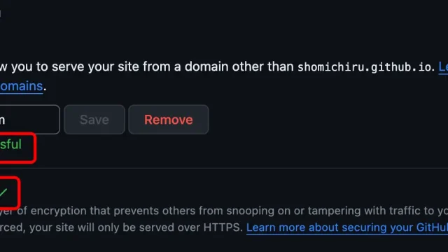Click the encryption description paragraph

pyautogui.click(x=224, y=219)
